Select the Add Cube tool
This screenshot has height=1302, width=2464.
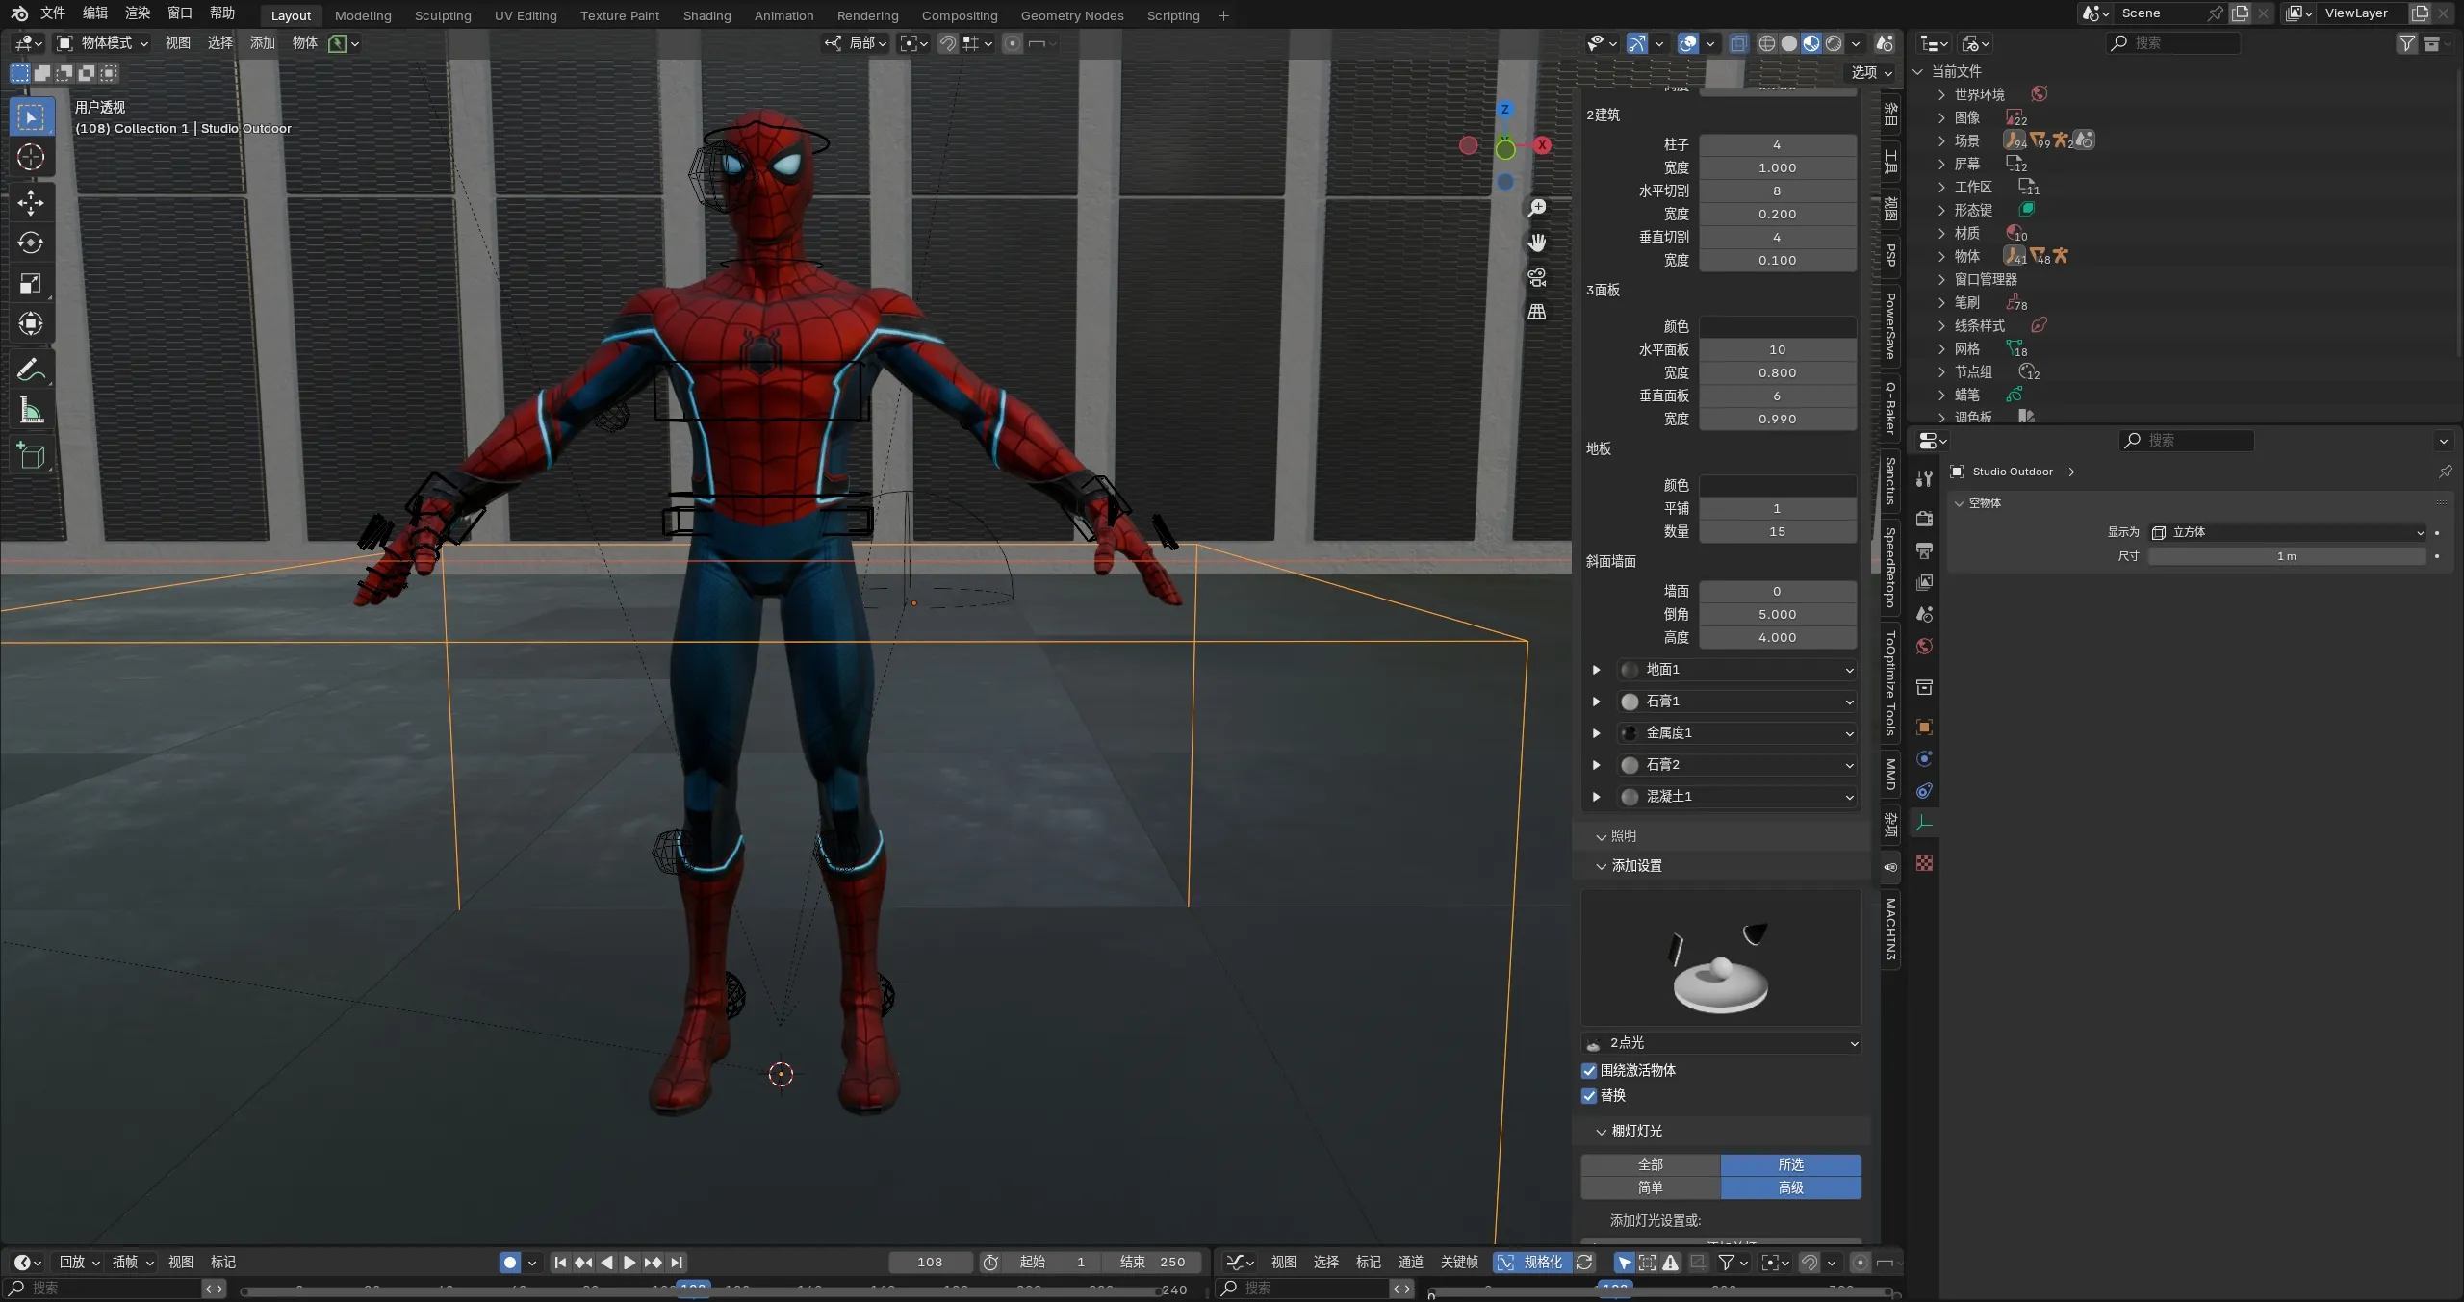point(31,455)
